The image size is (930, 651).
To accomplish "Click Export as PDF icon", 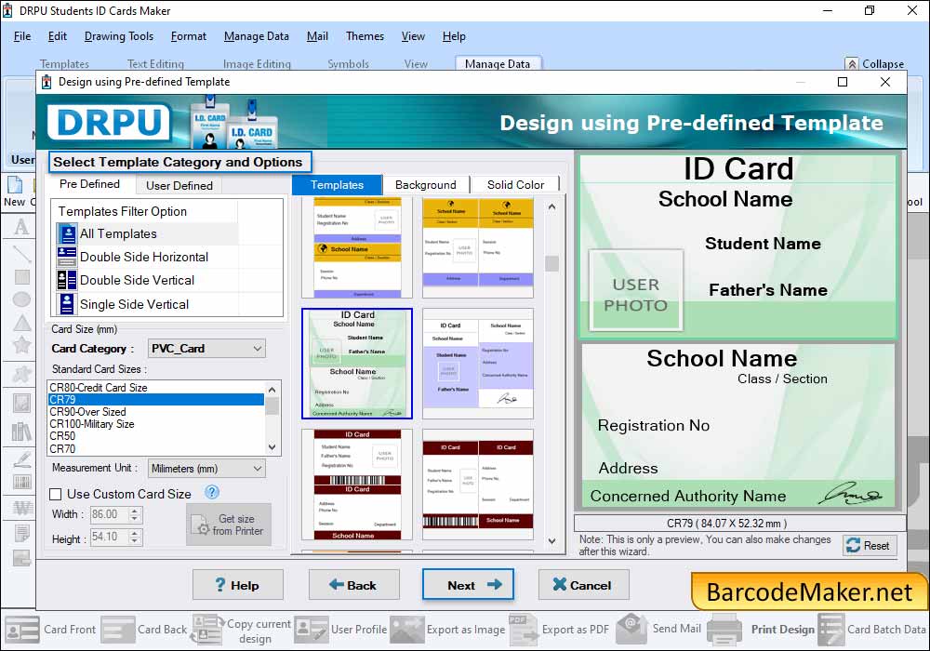I will coord(524,630).
